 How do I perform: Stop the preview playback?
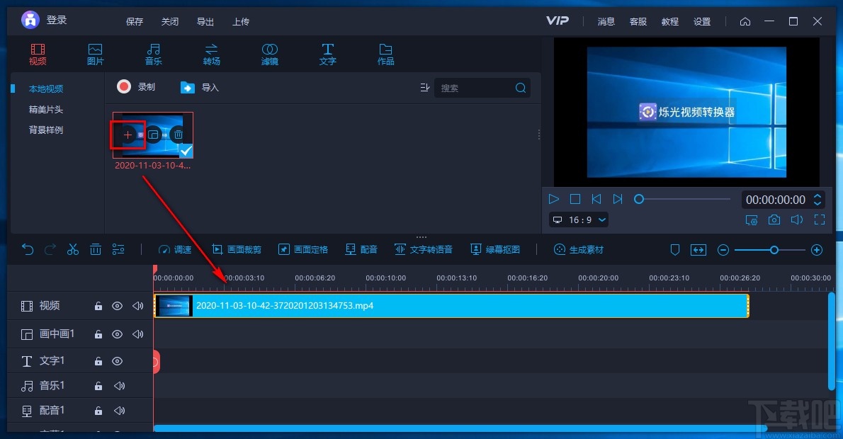[x=575, y=199]
